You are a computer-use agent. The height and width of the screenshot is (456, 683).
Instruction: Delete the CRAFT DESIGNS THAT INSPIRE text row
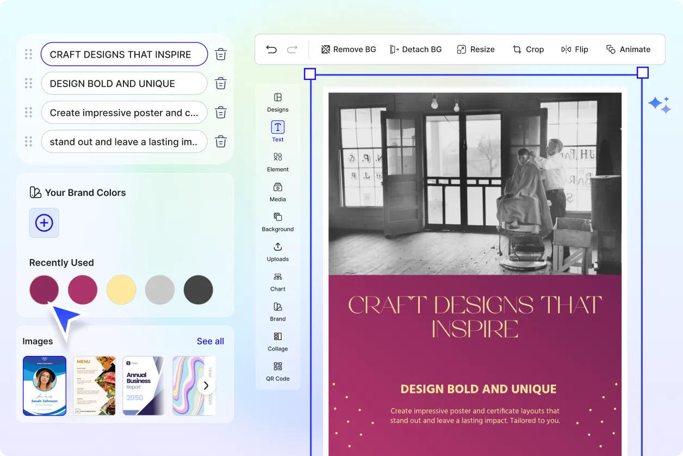pyautogui.click(x=221, y=54)
